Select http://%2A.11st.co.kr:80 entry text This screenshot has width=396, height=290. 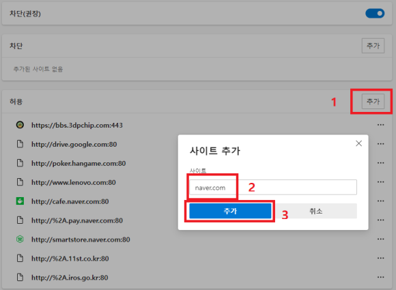click(x=70, y=259)
